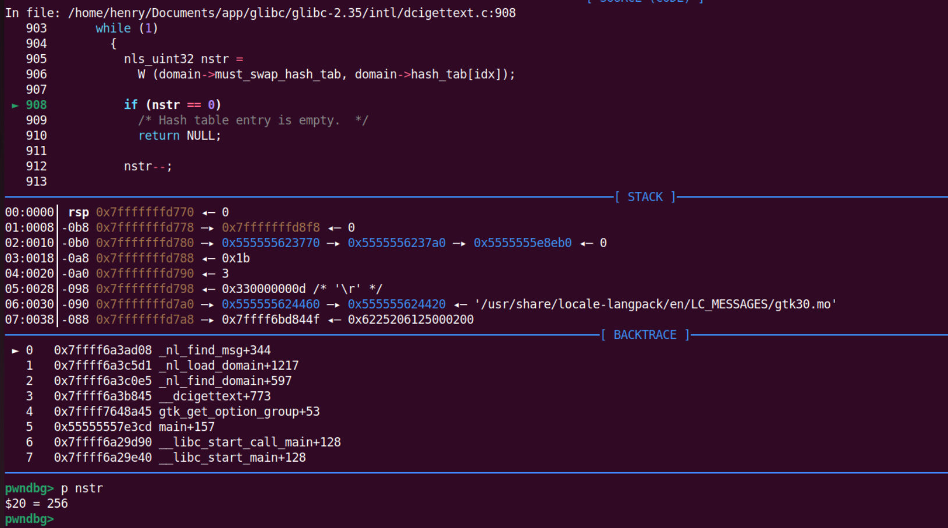This screenshot has width=948, height=528.
Task: Click the arrow marker beside backtrace frame 0
Action: (15, 351)
